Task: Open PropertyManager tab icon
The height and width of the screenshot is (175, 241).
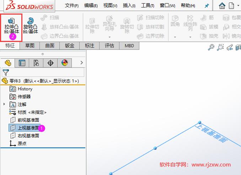Action: coord(22,63)
